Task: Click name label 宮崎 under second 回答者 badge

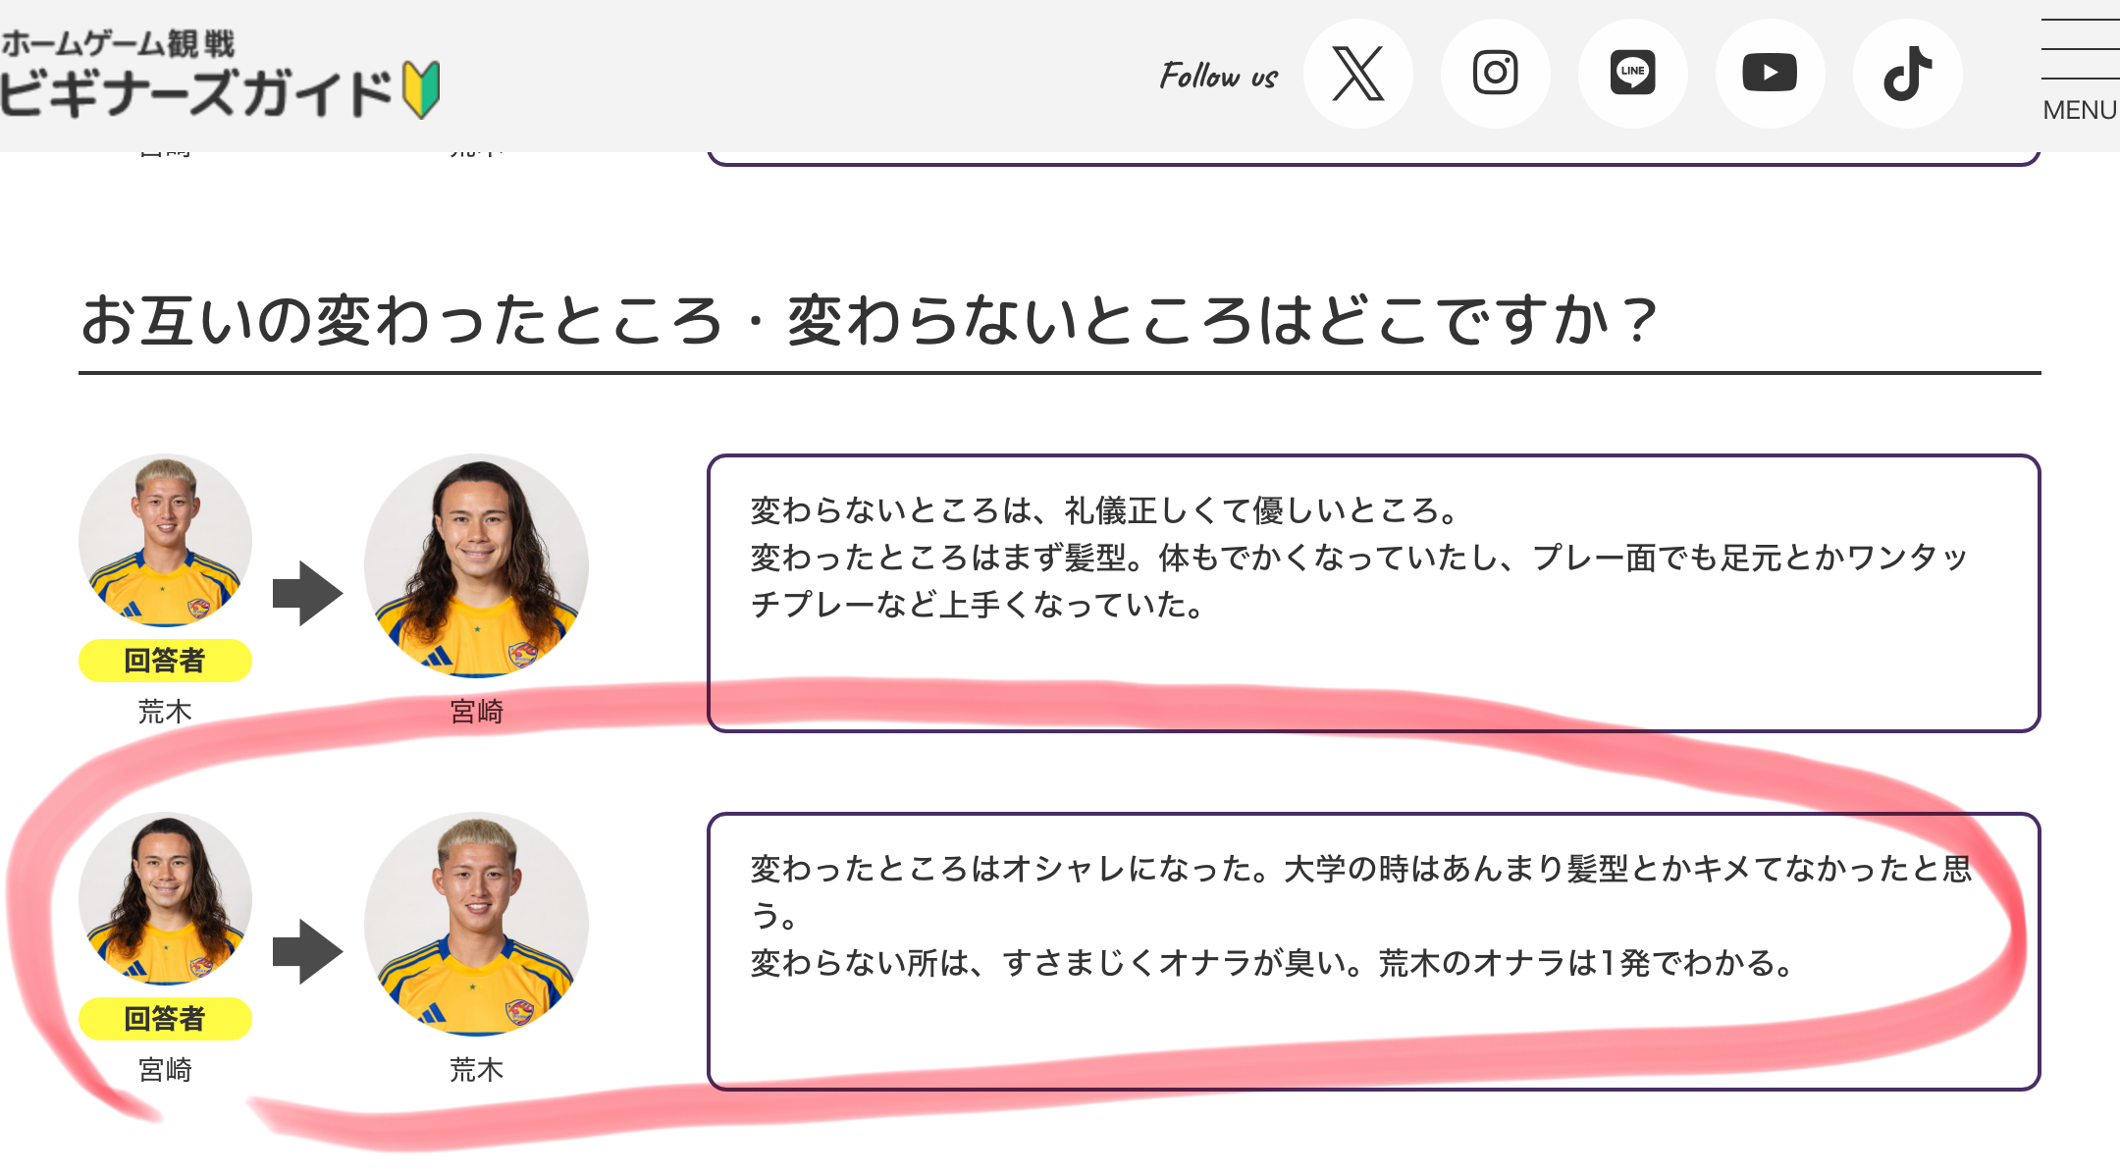Action: click(x=165, y=1069)
